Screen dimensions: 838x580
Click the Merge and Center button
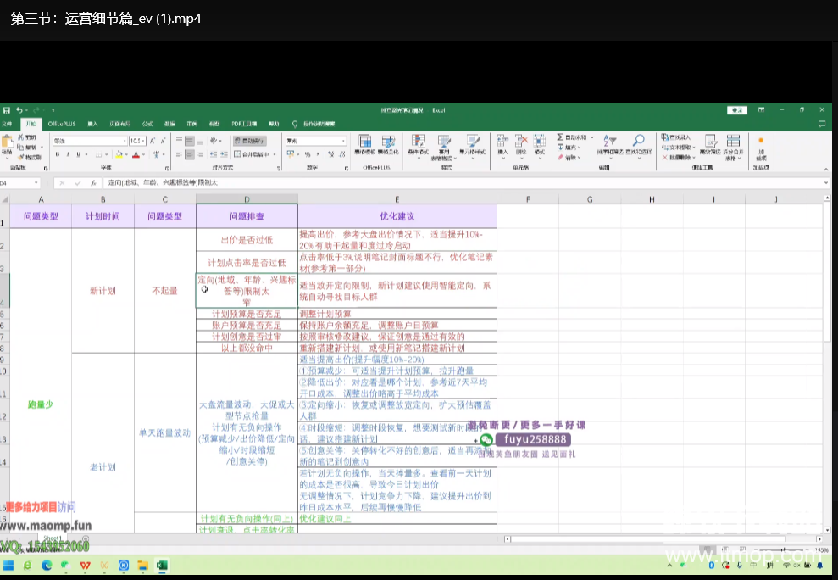pos(251,154)
